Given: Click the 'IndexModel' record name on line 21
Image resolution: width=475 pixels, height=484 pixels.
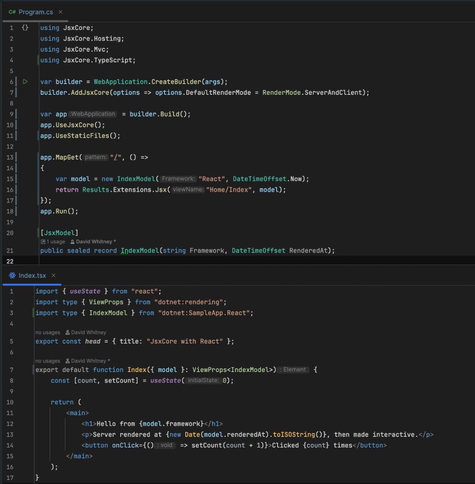Looking at the screenshot, I should pyautogui.click(x=140, y=251).
